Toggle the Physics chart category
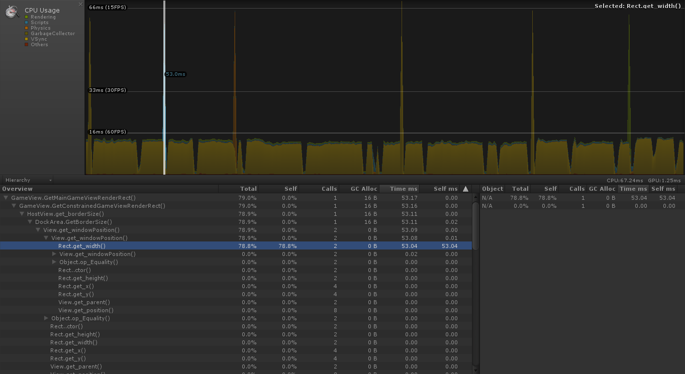Screen dimensions: 685x374 pos(26,28)
